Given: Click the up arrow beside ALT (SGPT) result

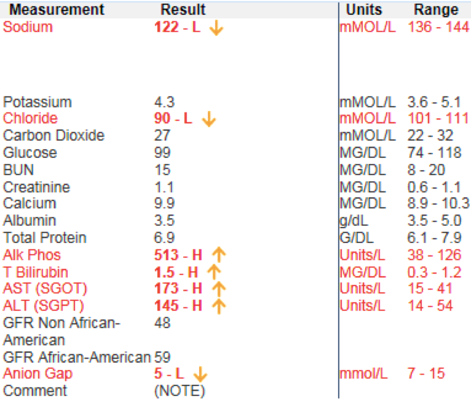Looking at the screenshot, I should 219,306.
